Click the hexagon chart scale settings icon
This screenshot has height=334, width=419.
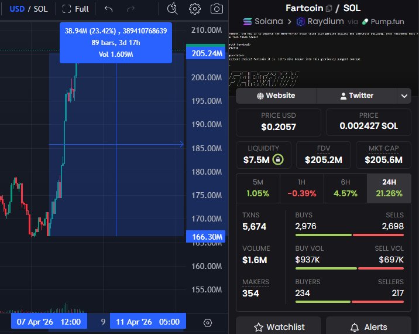pos(208,323)
